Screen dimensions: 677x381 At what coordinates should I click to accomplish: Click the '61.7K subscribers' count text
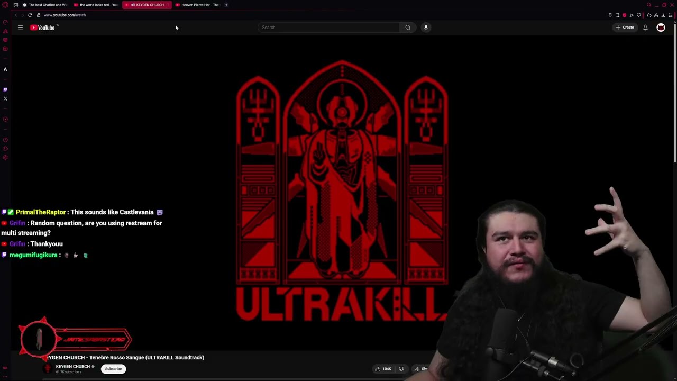[69, 372]
